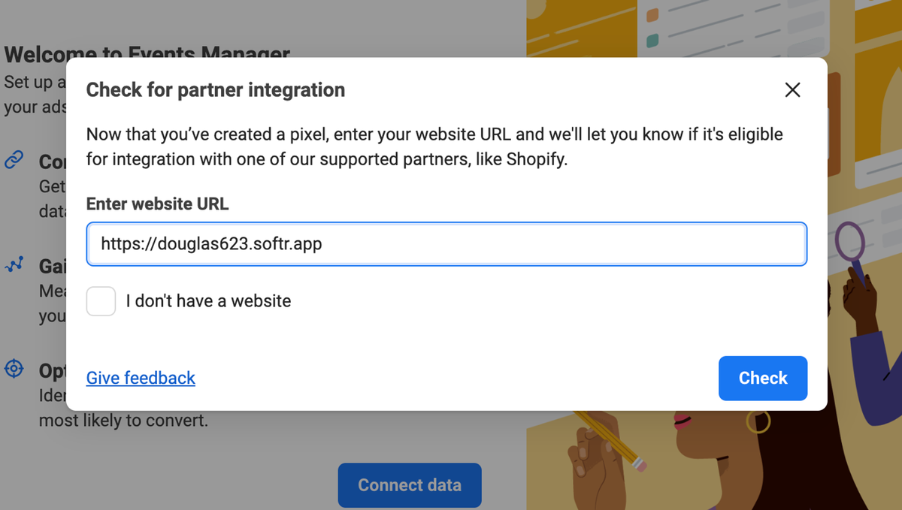Close the partner integration dialog
This screenshot has width=902, height=510.
click(792, 90)
